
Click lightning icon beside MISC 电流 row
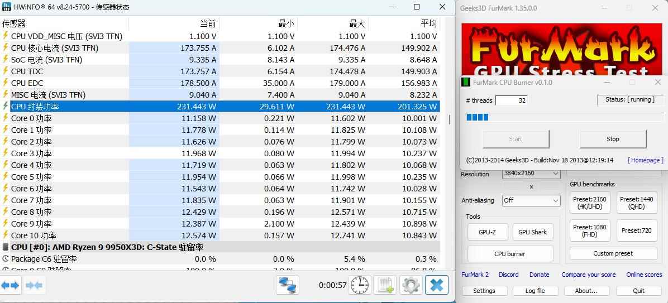coord(6,94)
